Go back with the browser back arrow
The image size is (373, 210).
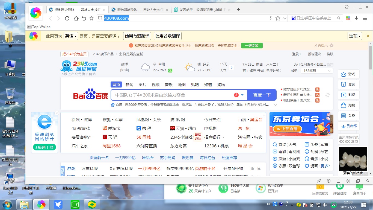pos(50,18)
